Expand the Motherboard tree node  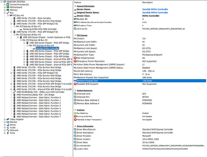tap(5, 7)
